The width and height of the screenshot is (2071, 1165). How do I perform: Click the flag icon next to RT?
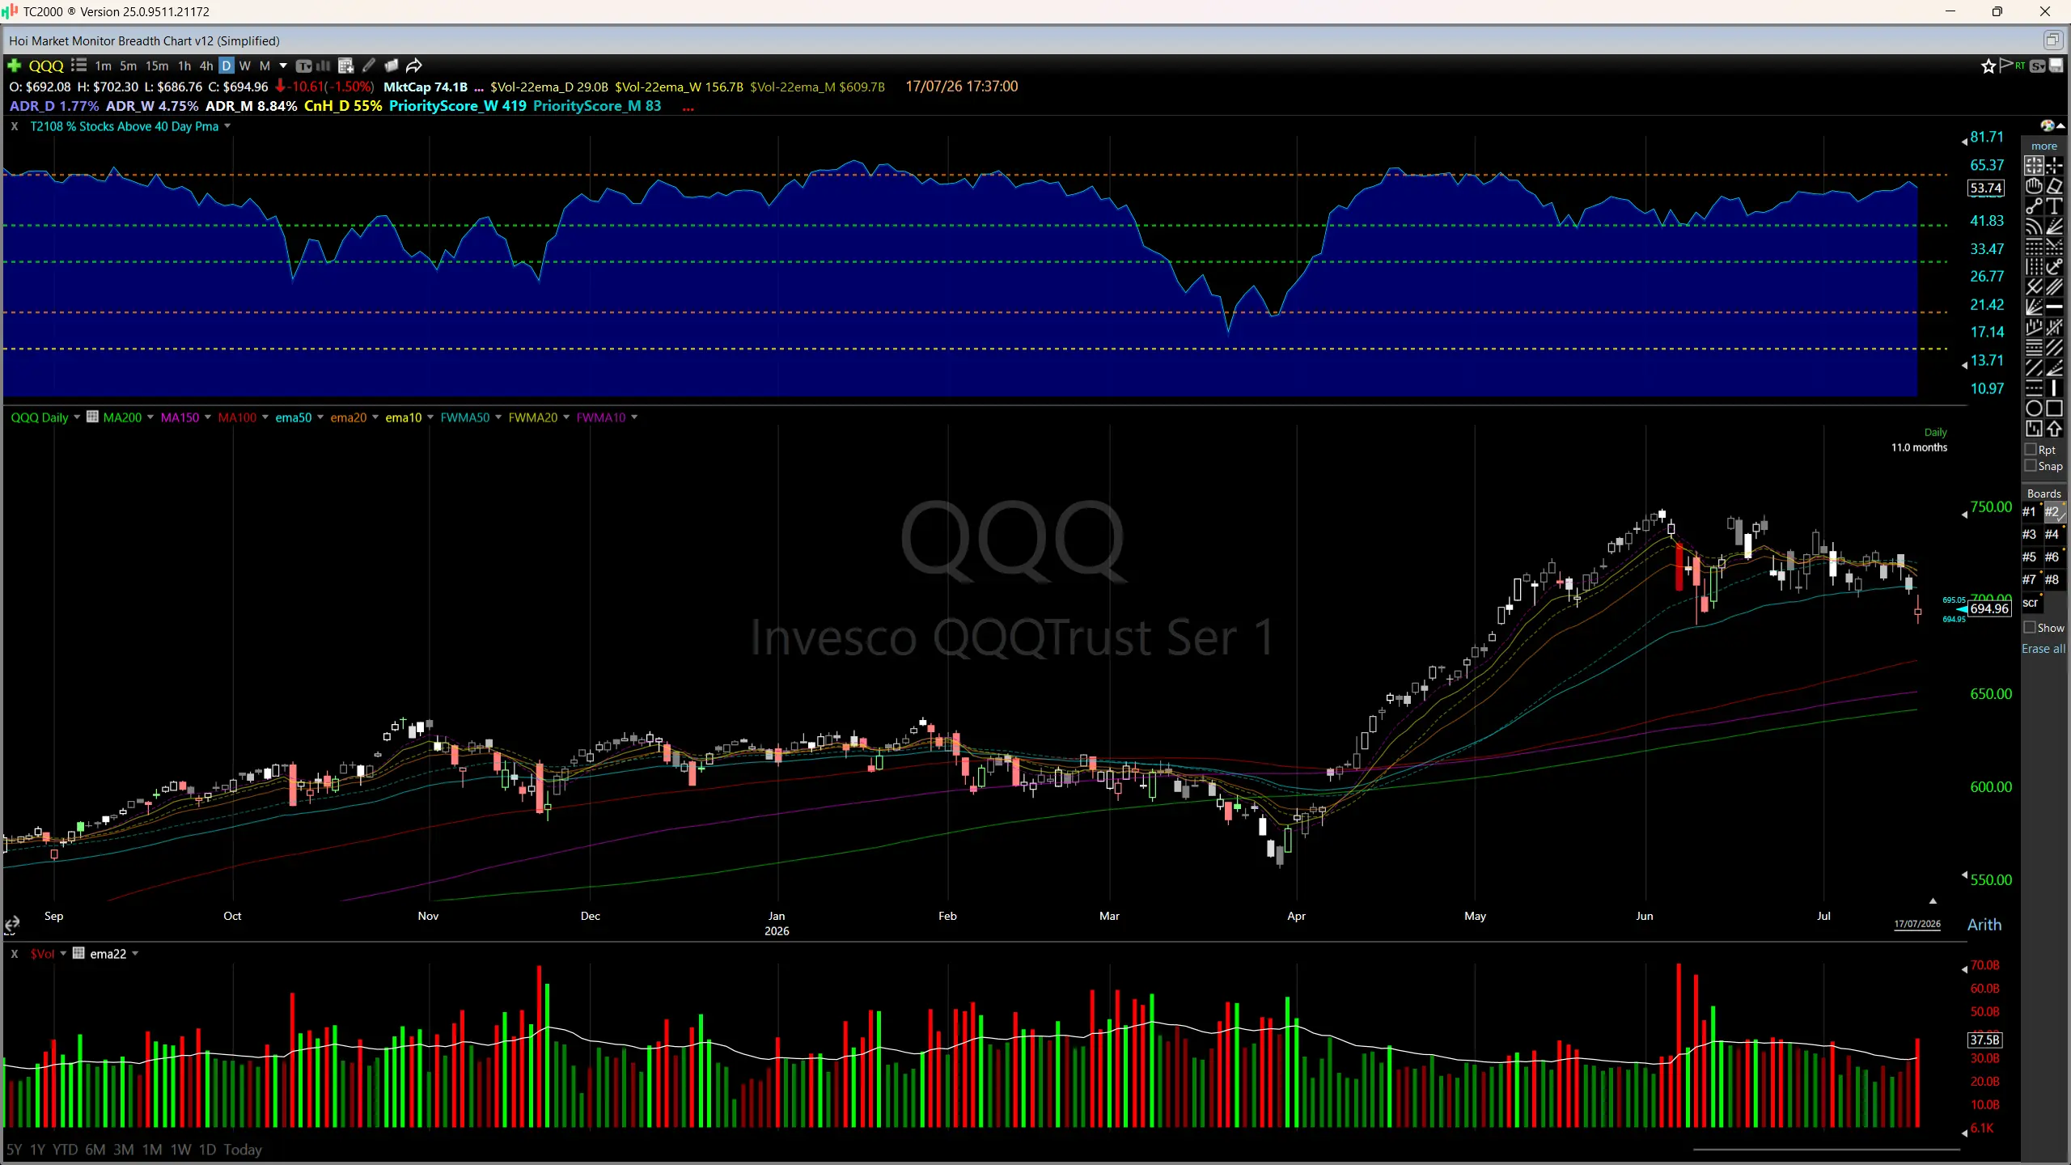point(2006,65)
